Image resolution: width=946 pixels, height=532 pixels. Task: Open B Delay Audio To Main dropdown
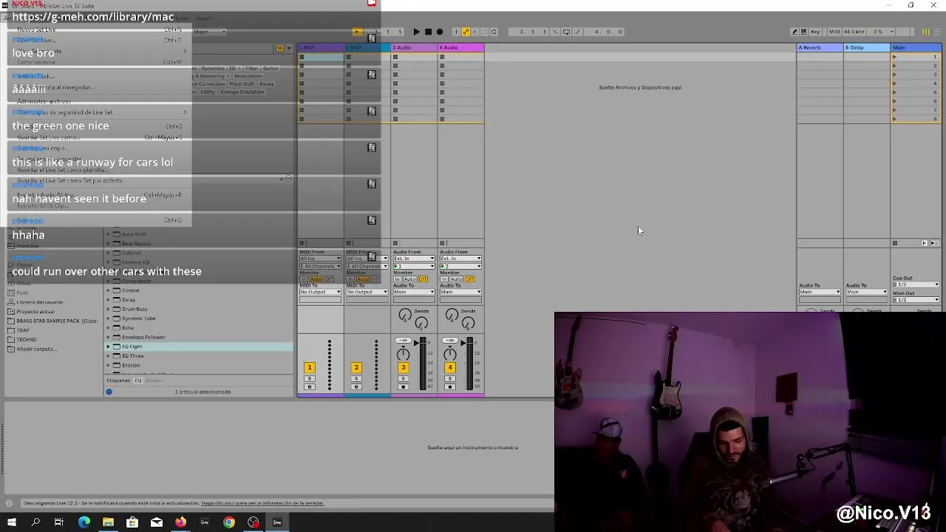point(866,292)
